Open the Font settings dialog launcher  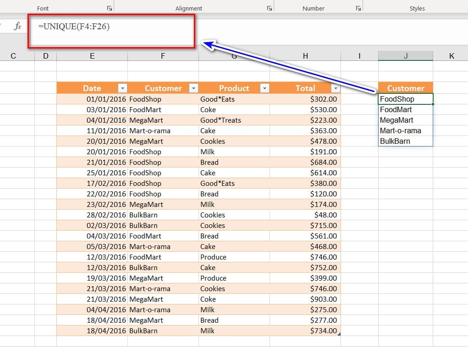(x=109, y=8)
